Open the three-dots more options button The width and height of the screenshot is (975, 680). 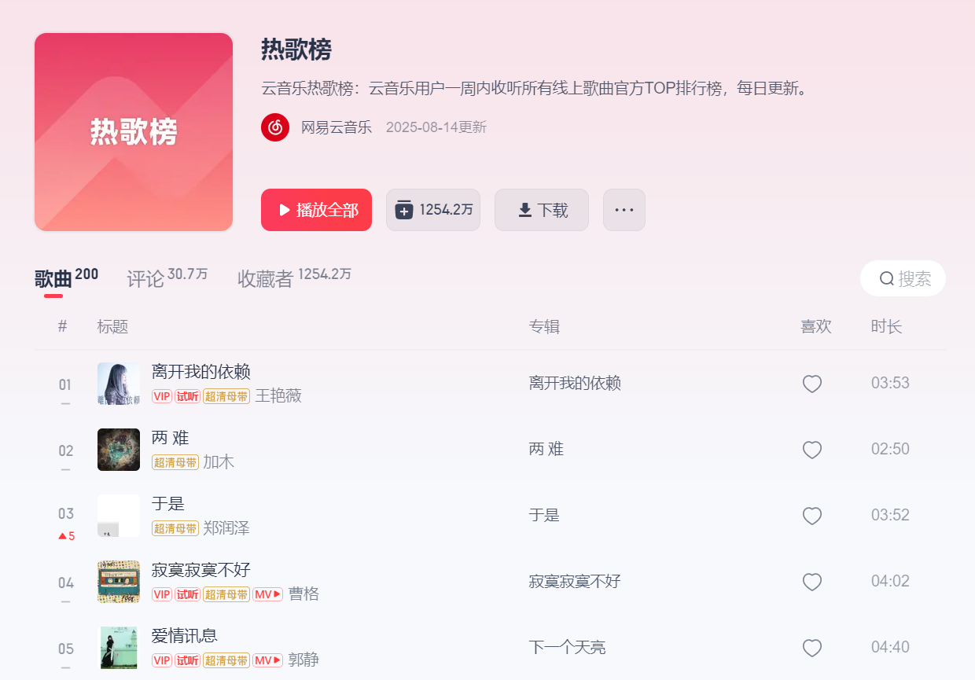pyautogui.click(x=624, y=210)
